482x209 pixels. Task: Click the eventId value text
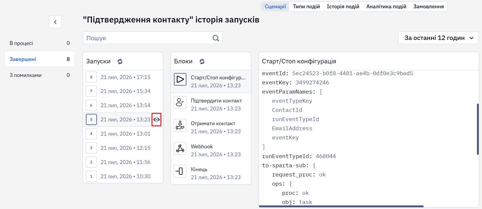[353, 73]
